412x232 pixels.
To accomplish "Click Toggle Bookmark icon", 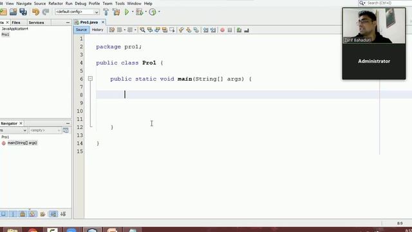I will click(x=196, y=30).
